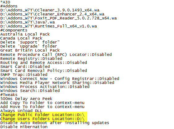The width and height of the screenshot is (174, 129).
Task: Click the Foxit_PDF_Reader addon line
Action: point(59,18)
